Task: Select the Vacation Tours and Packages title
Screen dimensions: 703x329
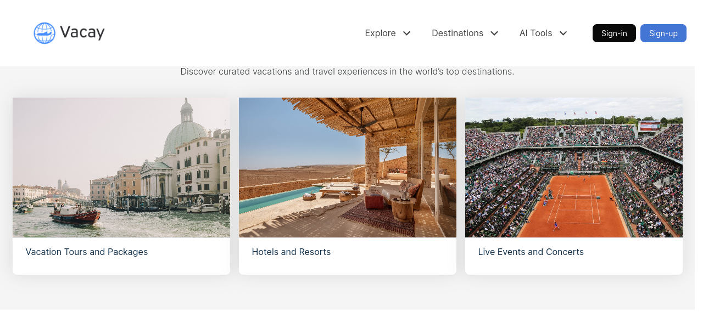Action: 87,252
